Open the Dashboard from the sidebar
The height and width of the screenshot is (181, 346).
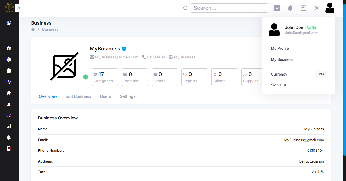point(9,23)
